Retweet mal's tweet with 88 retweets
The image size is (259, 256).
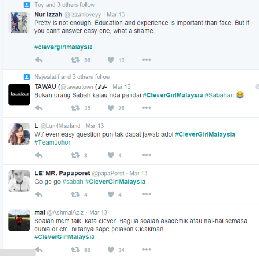click(x=75, y=250)
